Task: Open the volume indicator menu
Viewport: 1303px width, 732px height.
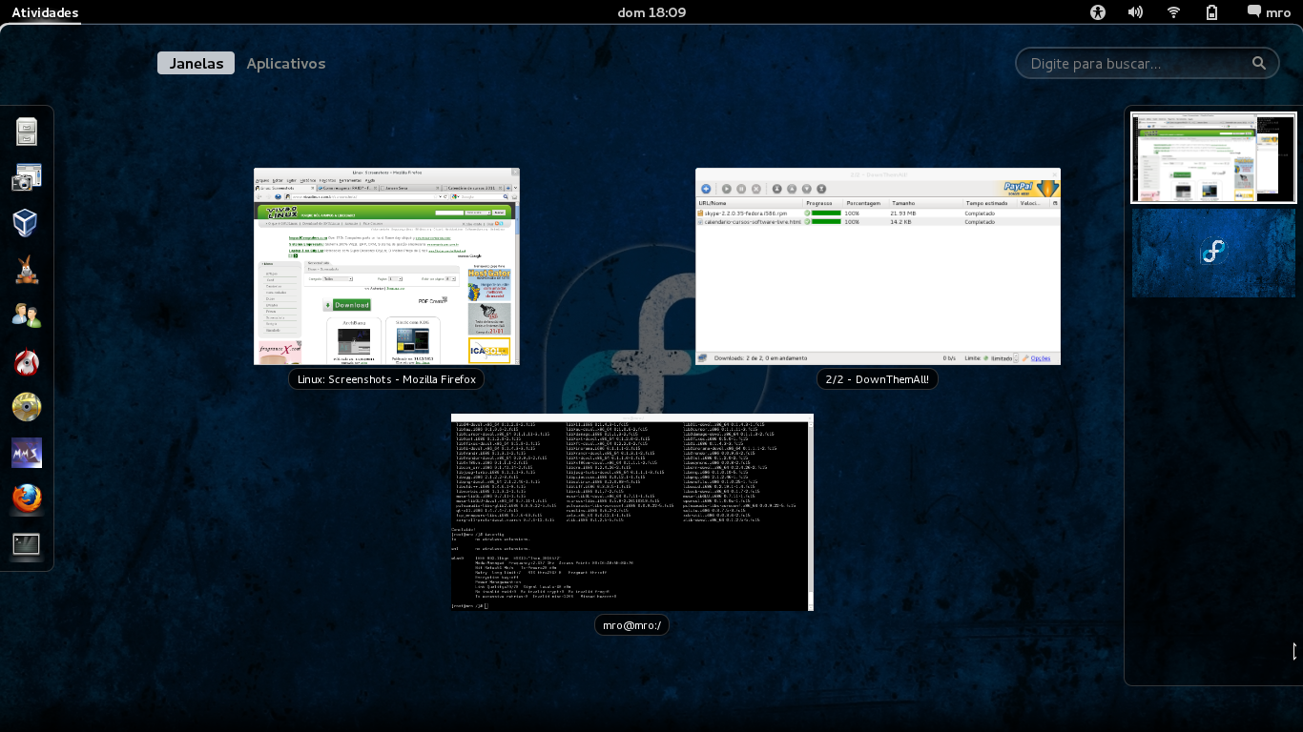Action: (x=1135, y=12)
